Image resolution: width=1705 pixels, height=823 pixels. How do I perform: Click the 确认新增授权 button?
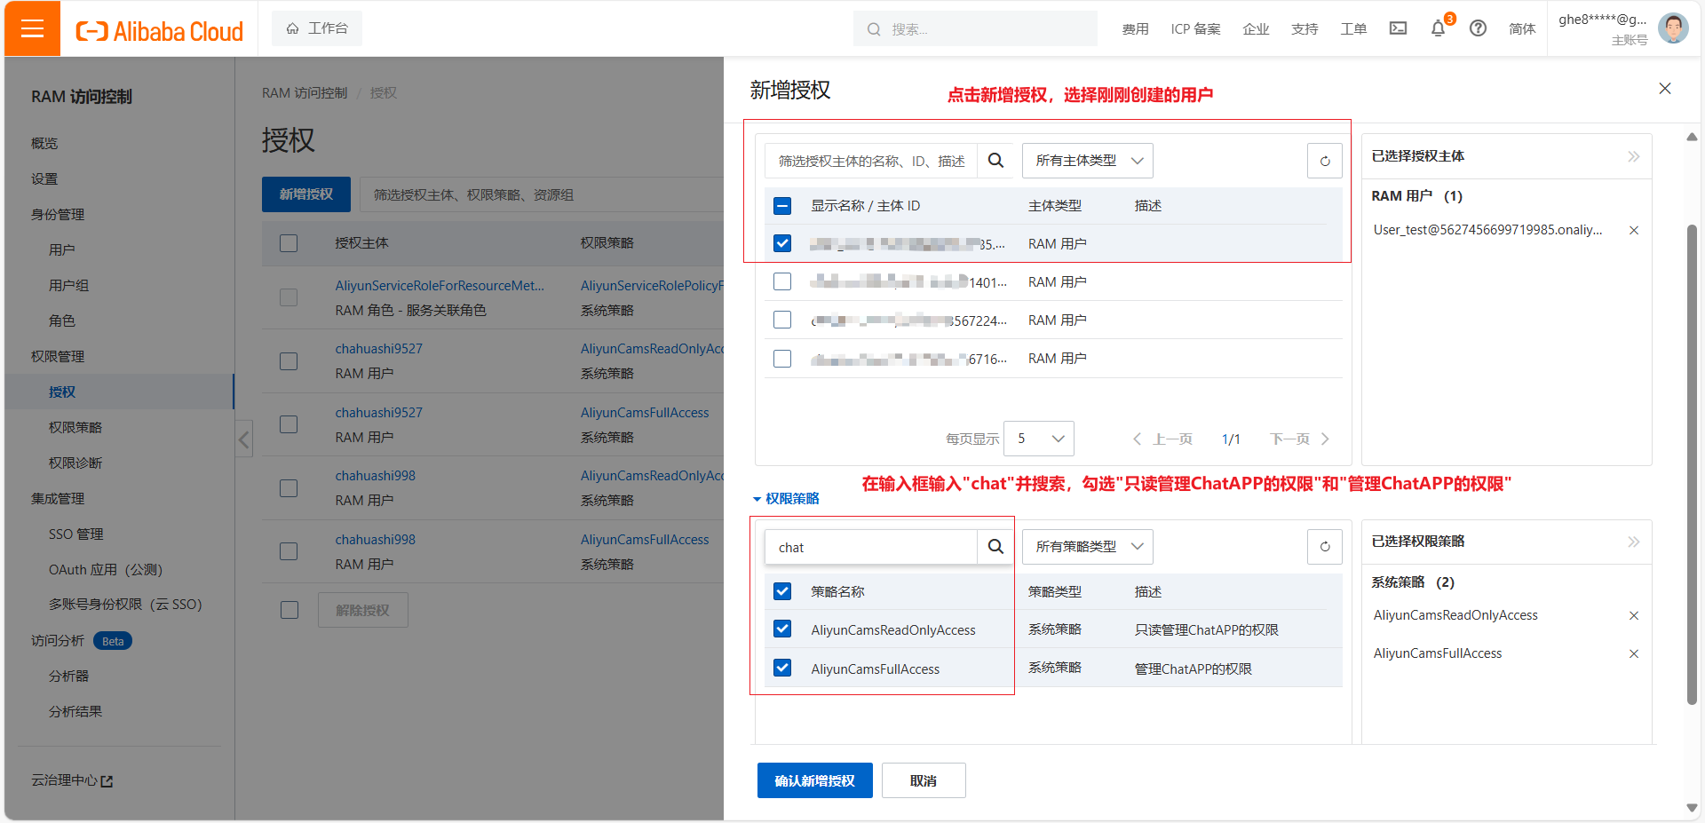[814, 780]
